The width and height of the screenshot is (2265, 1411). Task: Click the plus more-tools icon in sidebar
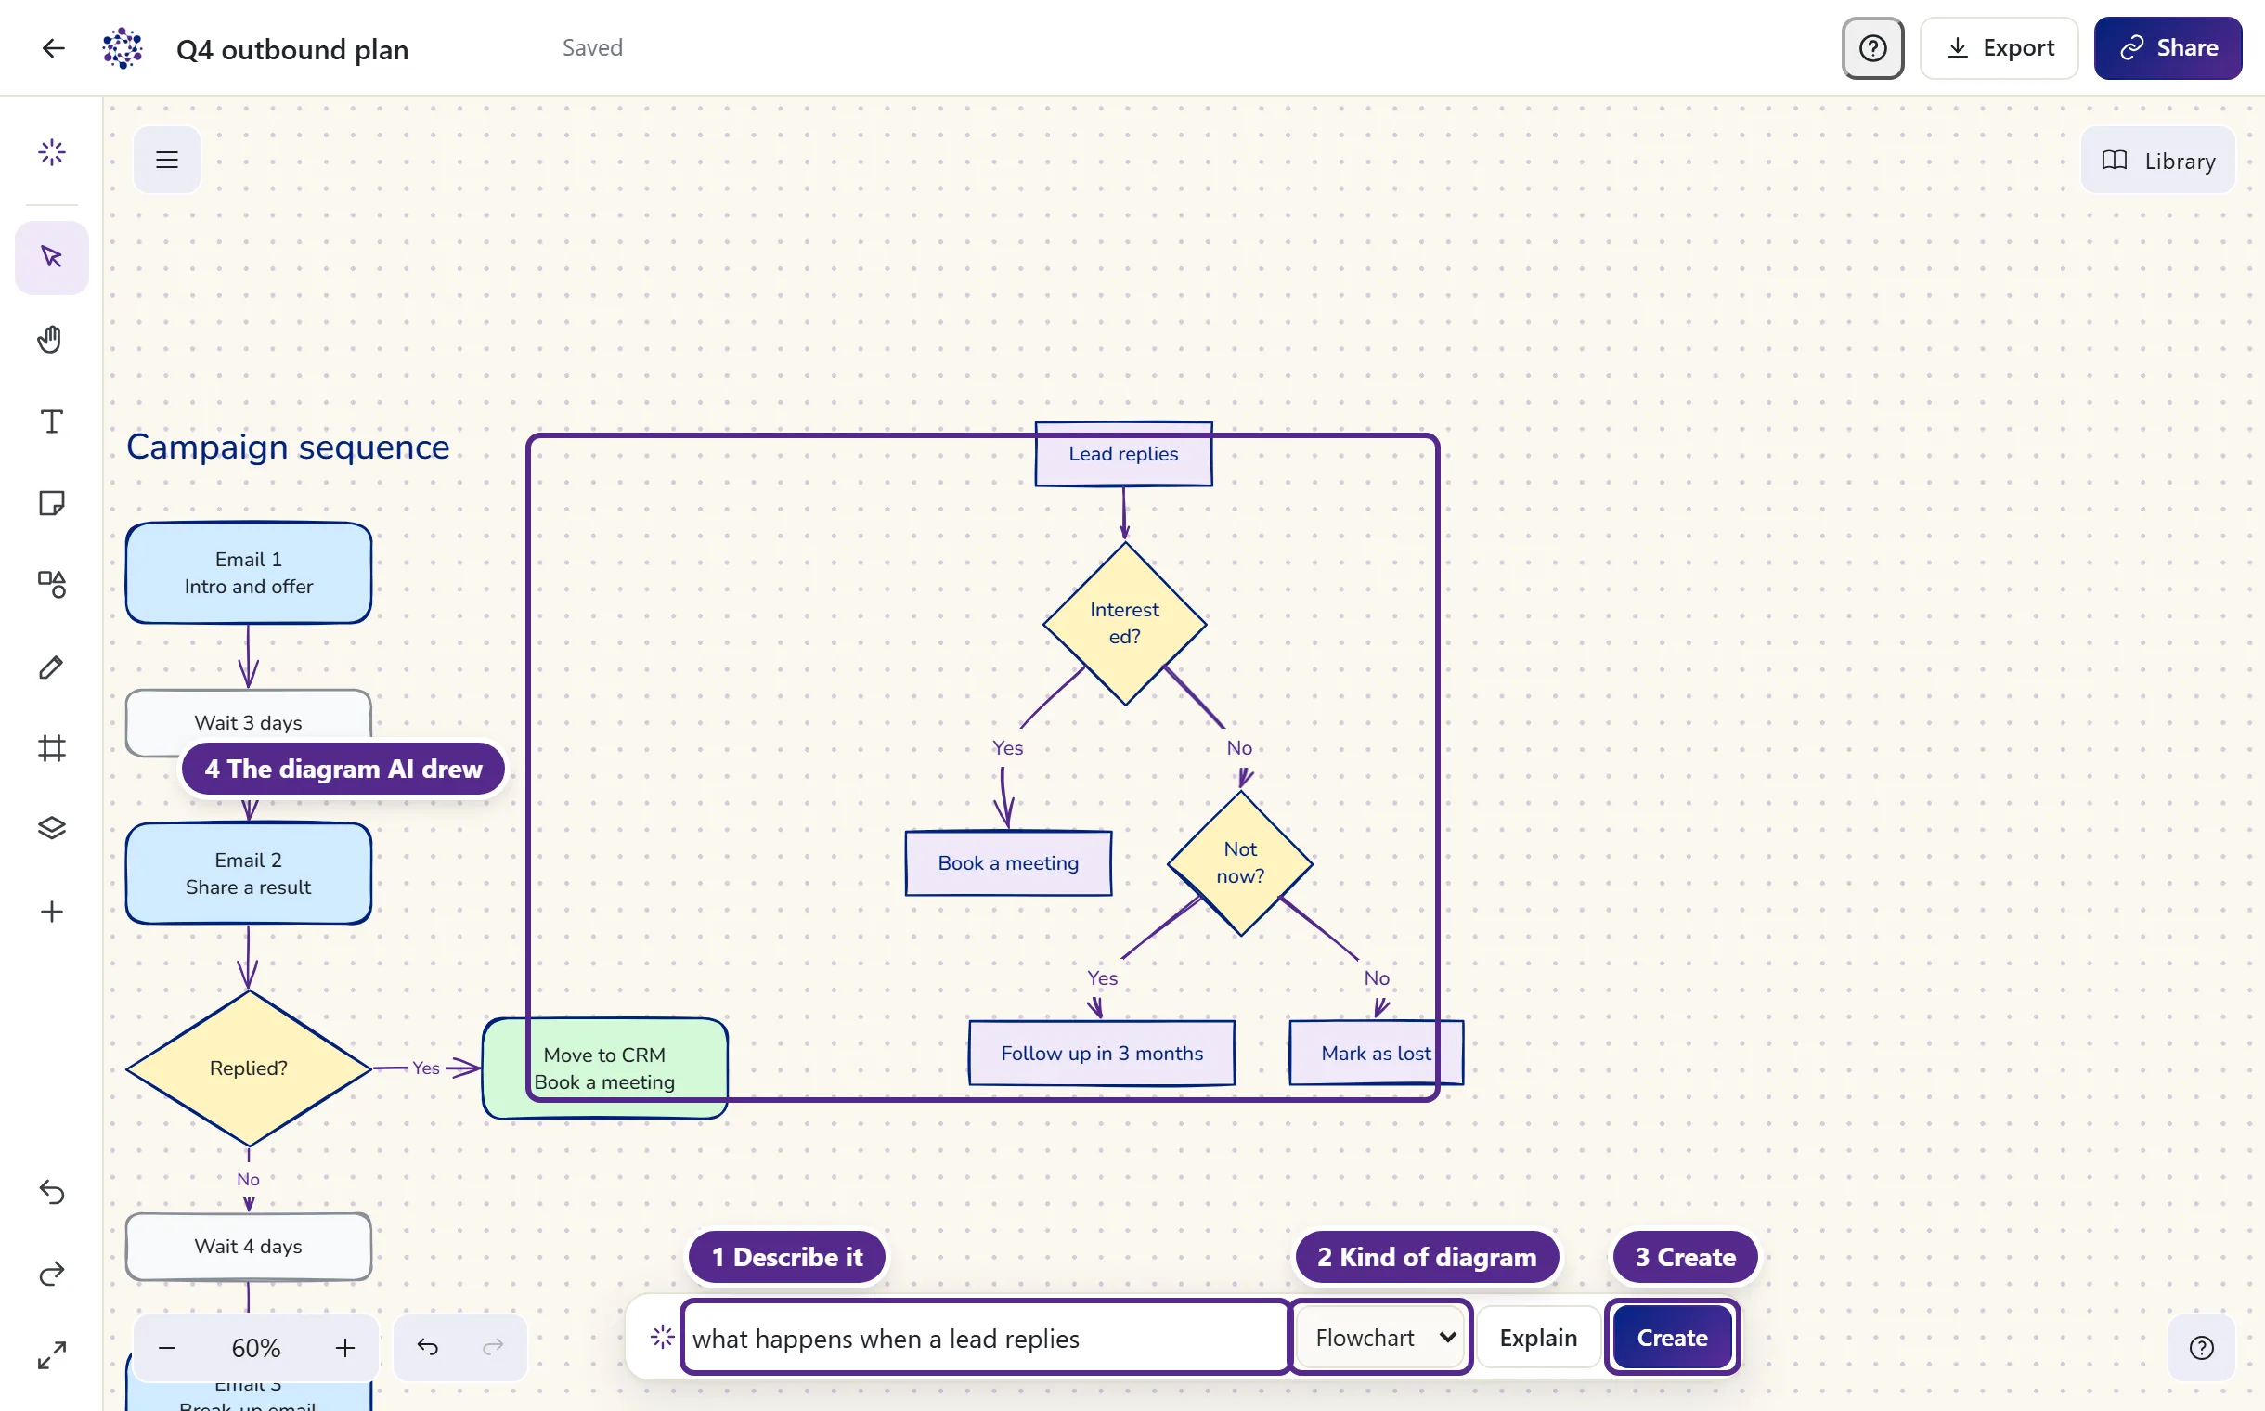pos(52,912)
